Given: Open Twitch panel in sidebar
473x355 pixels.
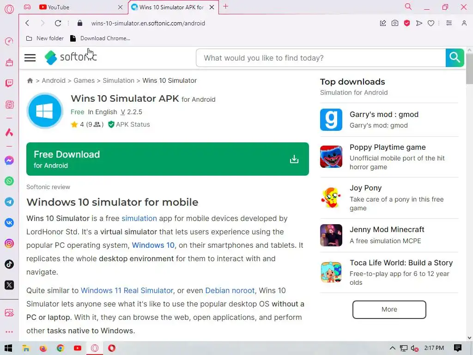Looking at the screenshot, I should [x=9, y=83].
